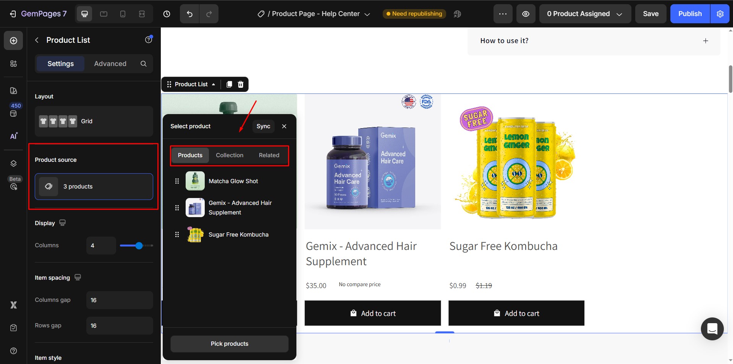733x364 pixels.
Task: Click the Pick products button
Action: click(229, 344)
